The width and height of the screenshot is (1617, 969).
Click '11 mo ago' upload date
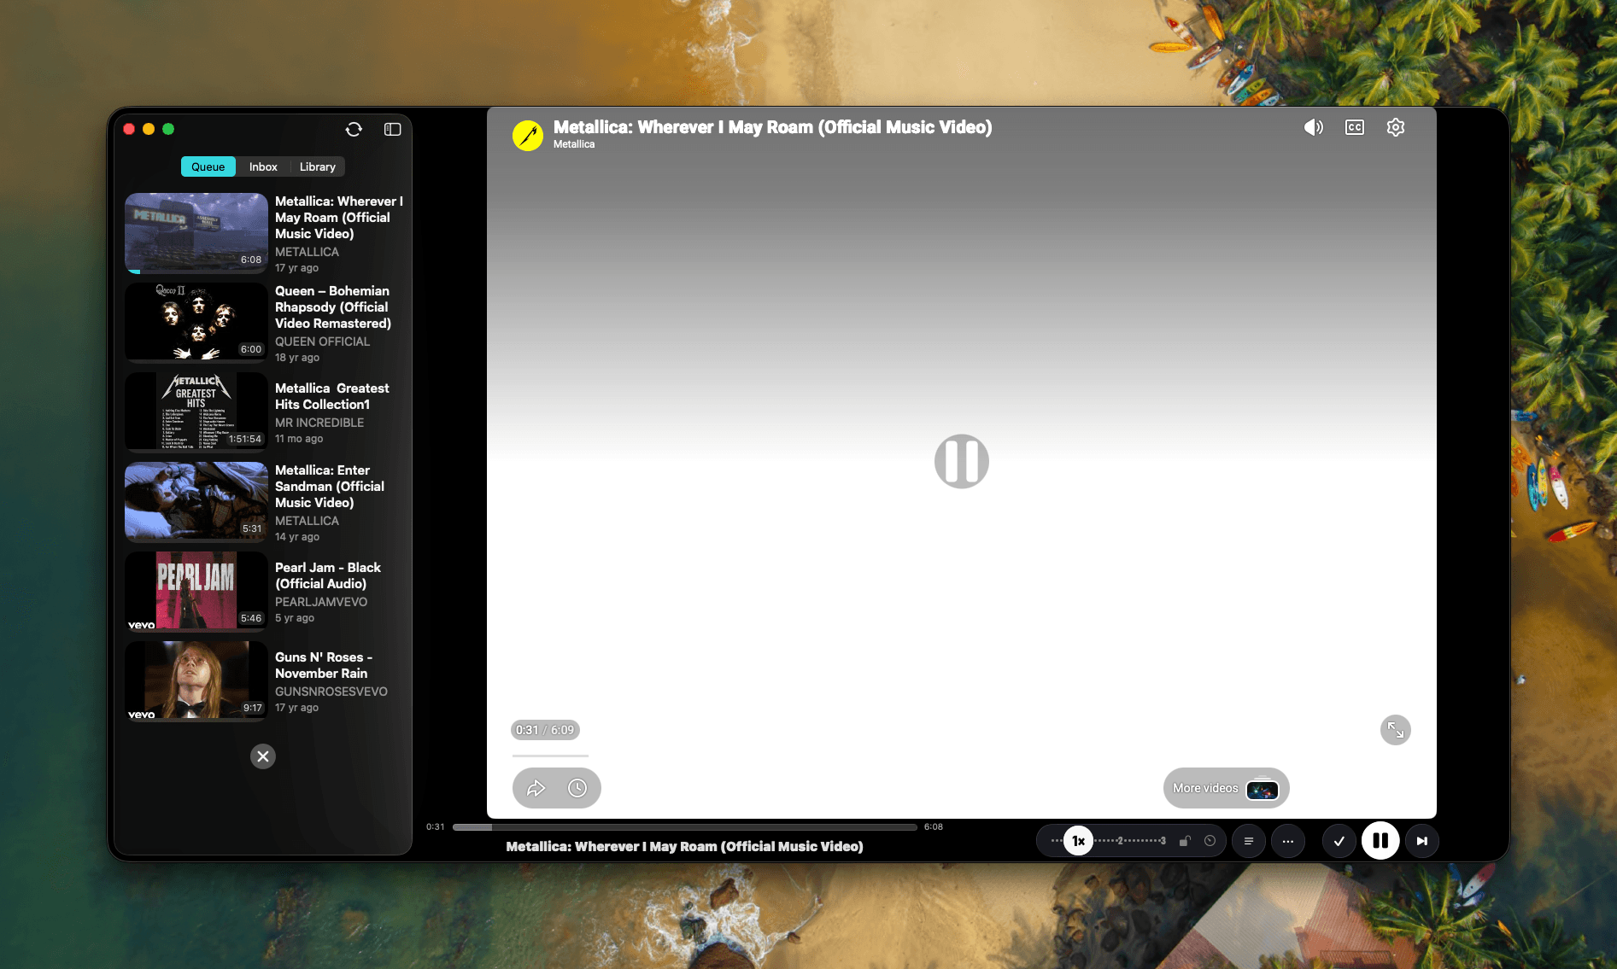click(x=299, y=439)
